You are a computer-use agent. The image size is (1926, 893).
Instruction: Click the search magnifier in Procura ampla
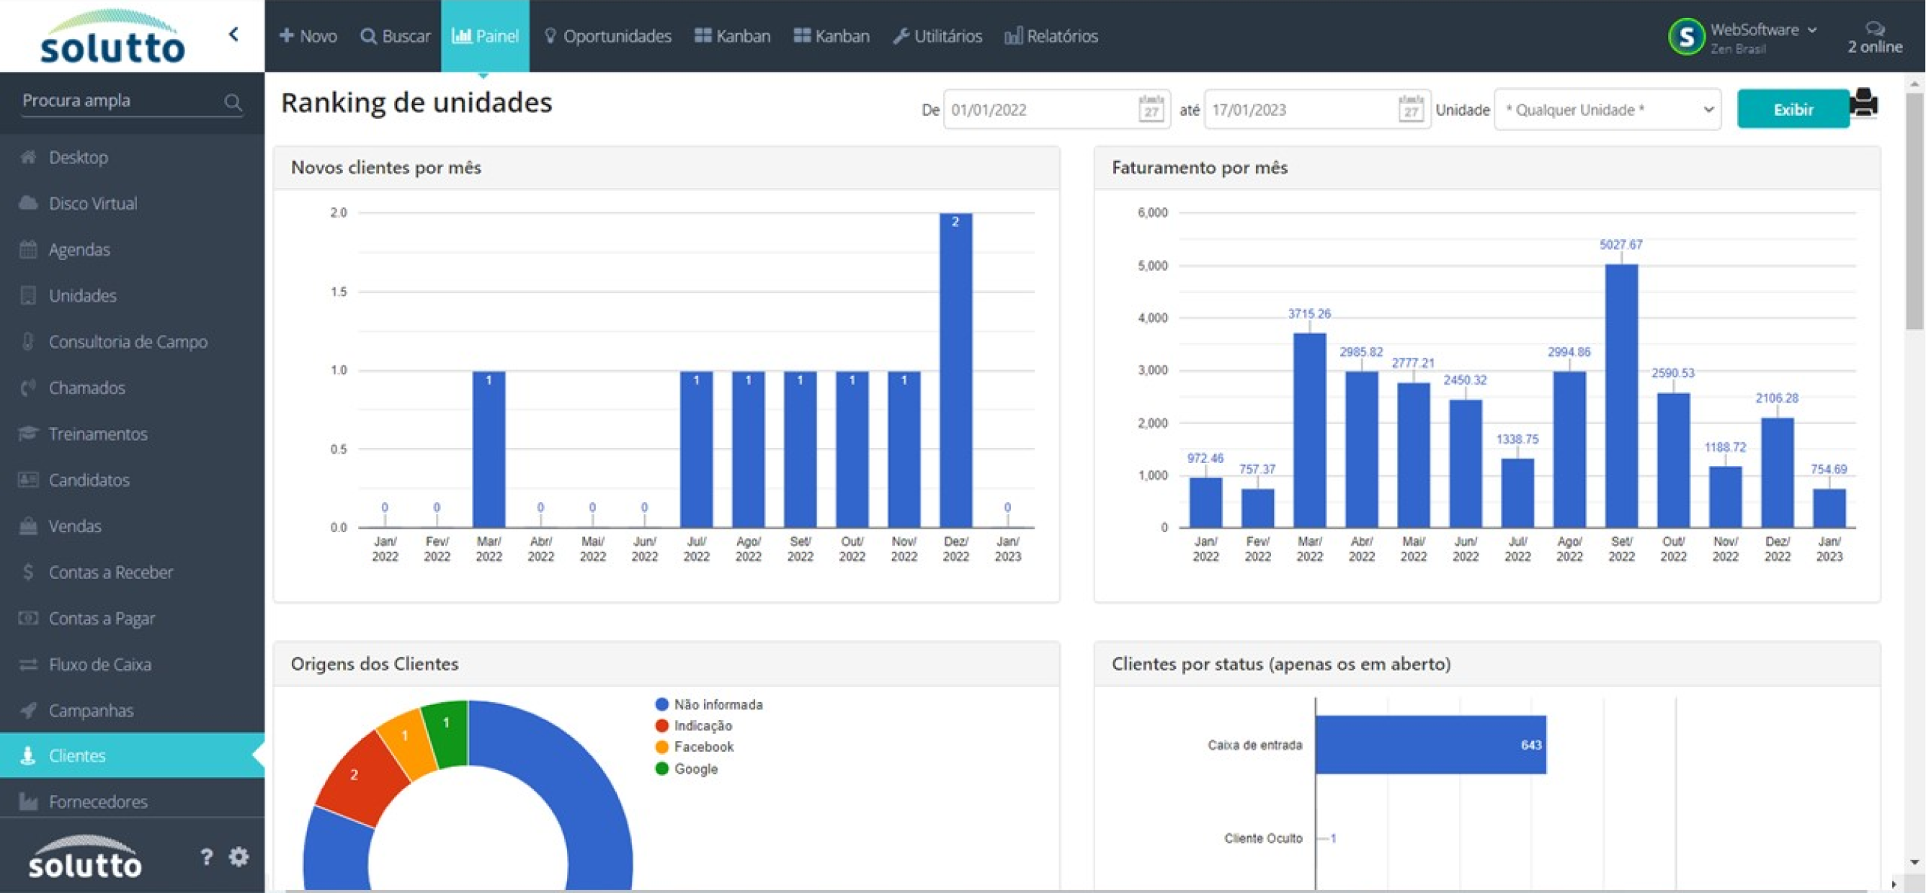(233, 102)
